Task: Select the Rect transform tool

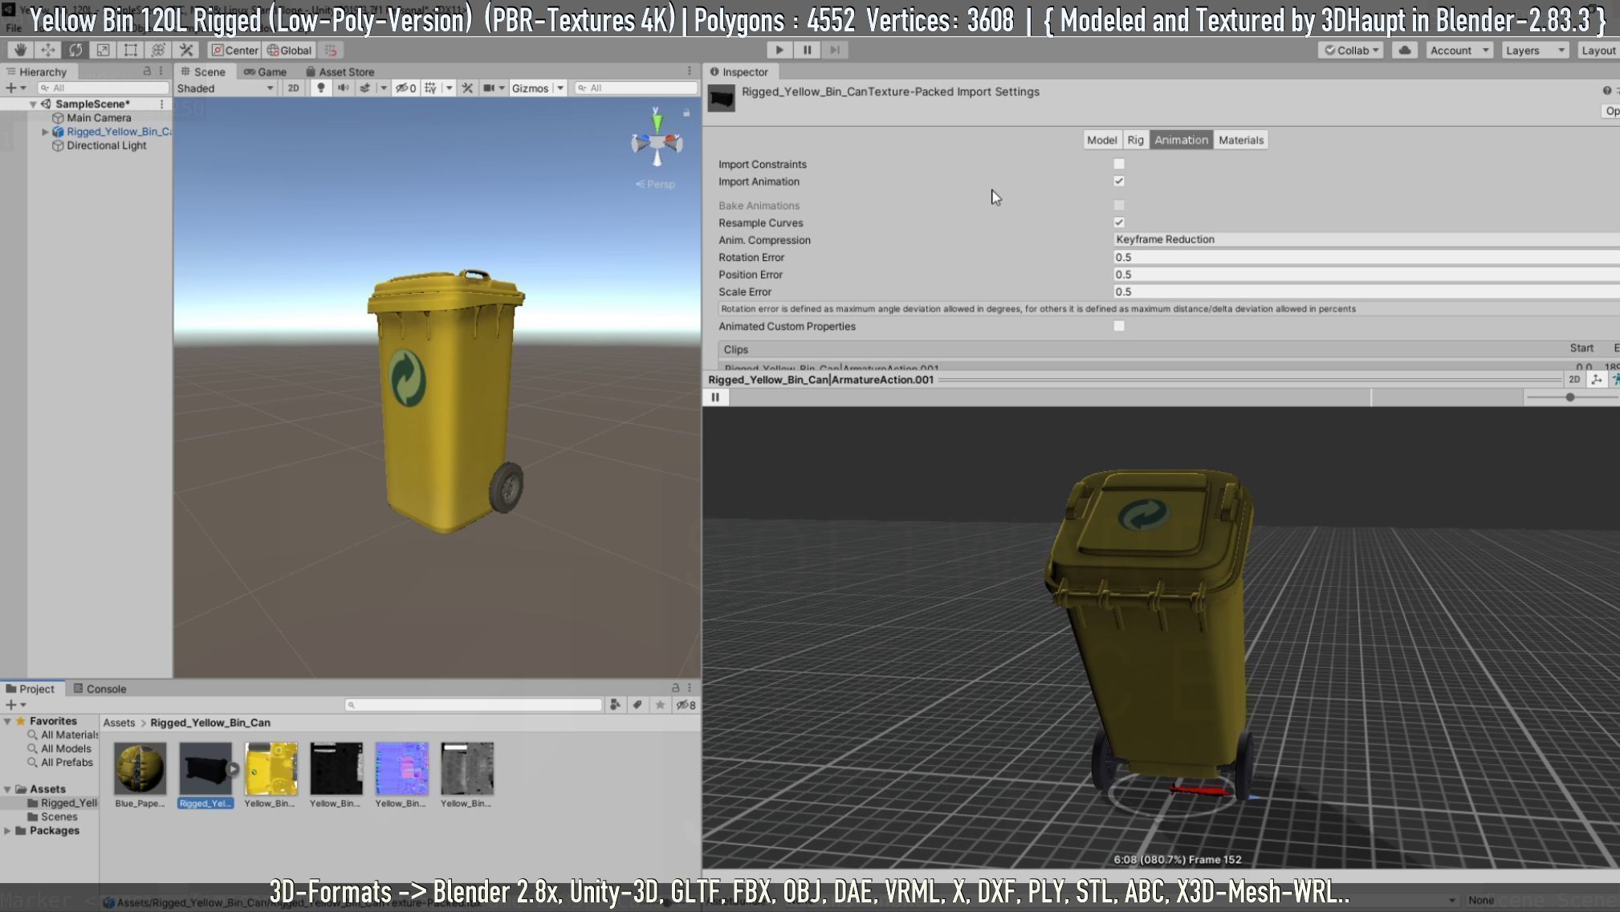Action: click(x=130, y=50)
